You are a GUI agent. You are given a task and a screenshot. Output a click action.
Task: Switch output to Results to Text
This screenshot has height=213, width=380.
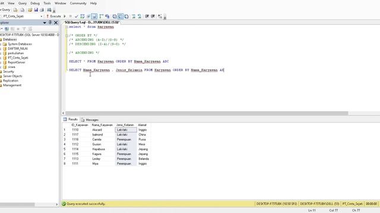point(115,16)
